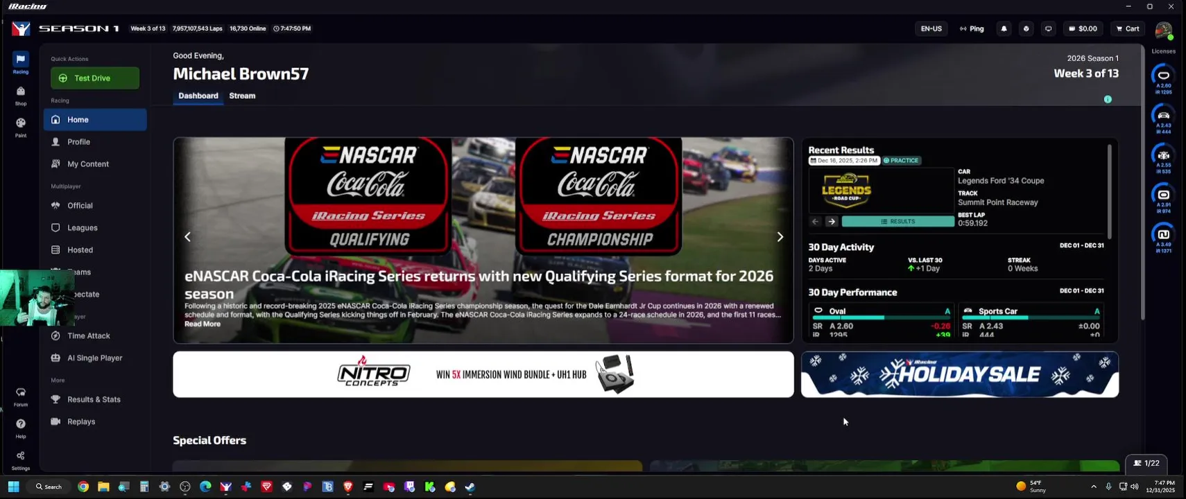Click the user avatar helmet icon
1186x499 pixels.
click(x=1163, y=30)
